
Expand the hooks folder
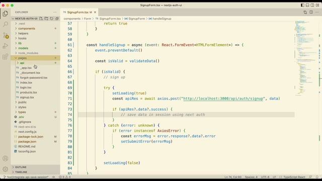tap(35, 38)
